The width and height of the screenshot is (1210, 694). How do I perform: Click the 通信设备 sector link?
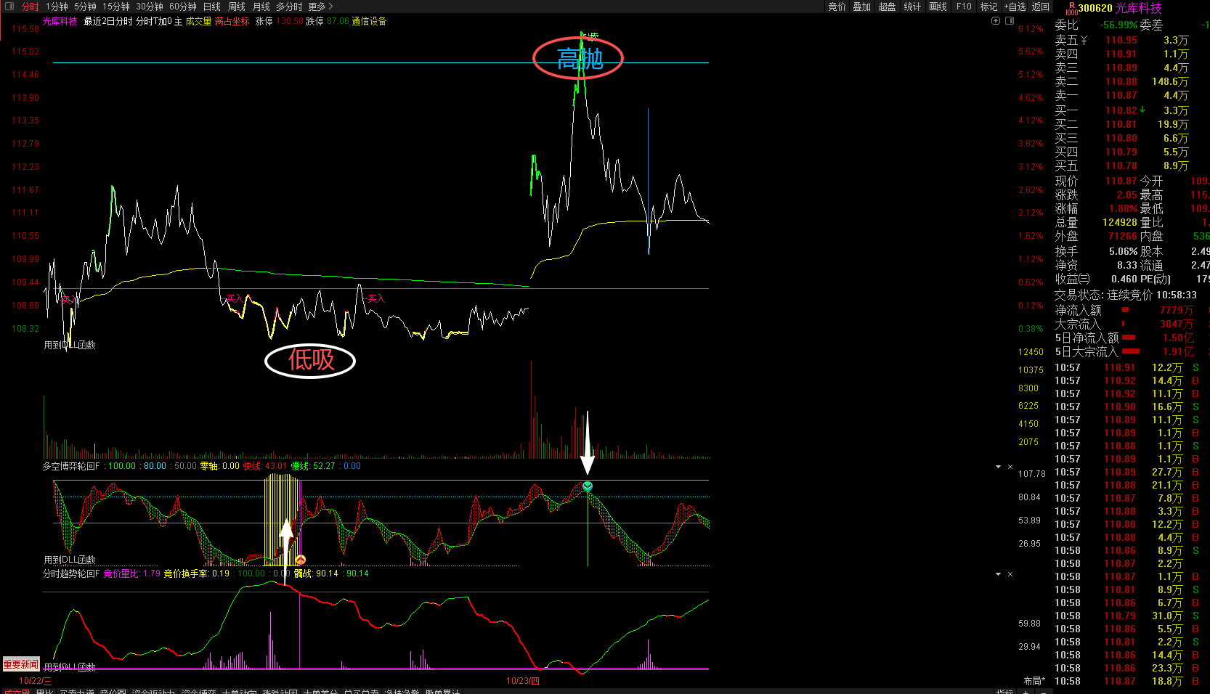coord(369,22)
